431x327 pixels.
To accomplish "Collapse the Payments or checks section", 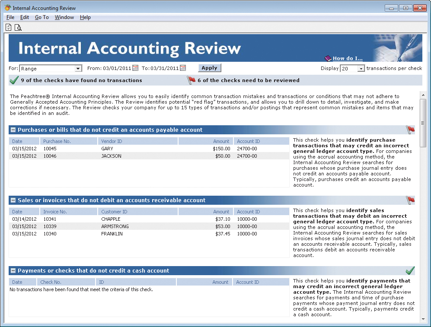I will click(13, 270).
